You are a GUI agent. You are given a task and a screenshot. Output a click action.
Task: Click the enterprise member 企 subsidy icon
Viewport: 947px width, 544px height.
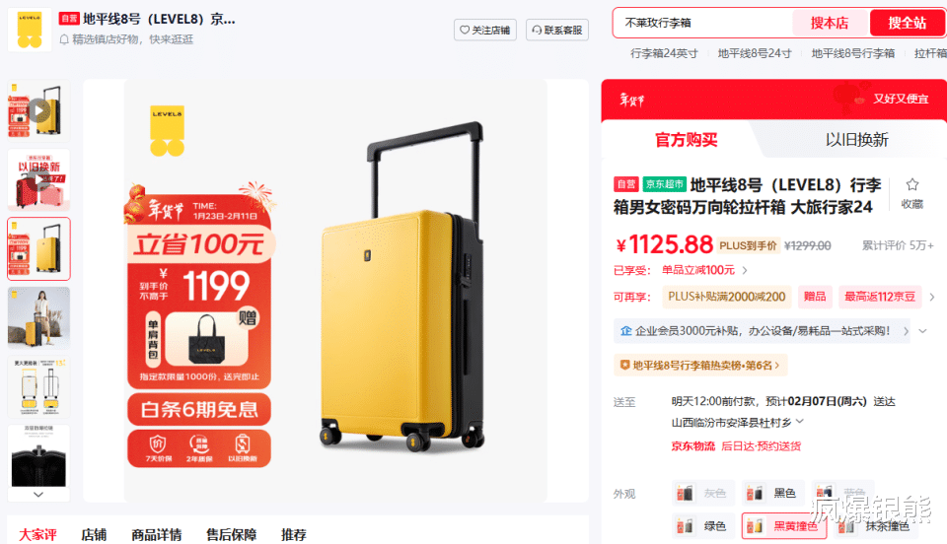(626, 330)
